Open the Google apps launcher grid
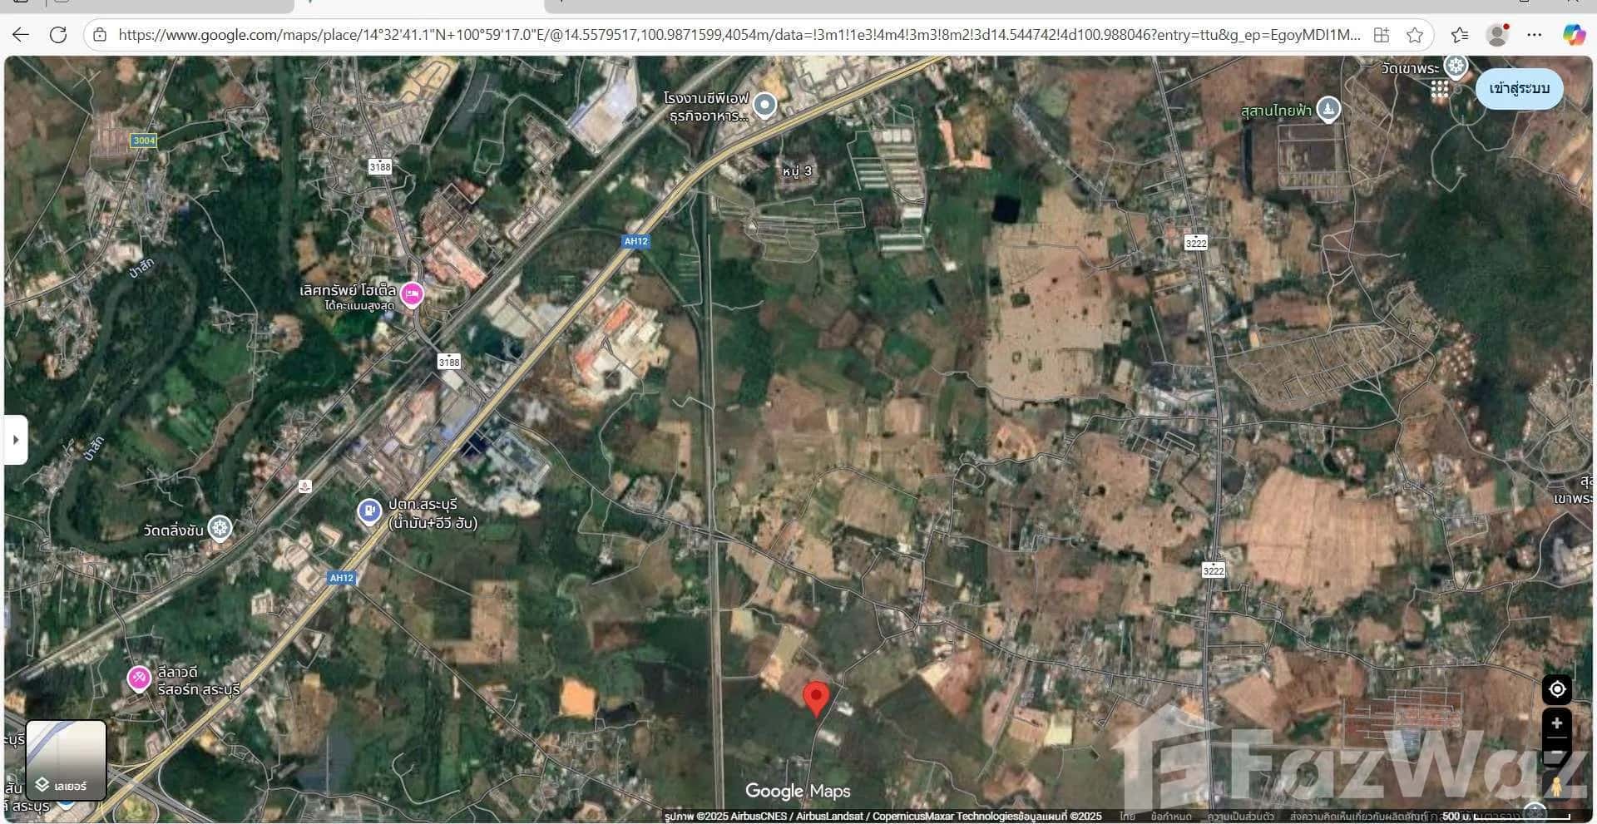Image resolution: width=1597 pixels, height=824 pixels. tap(1441, 89)
